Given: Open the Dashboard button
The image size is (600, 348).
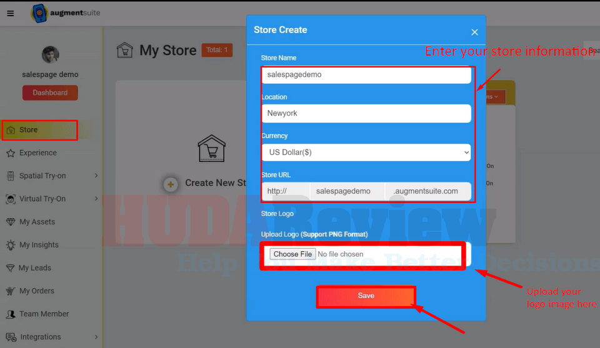Looking at the screenshot, I should 50,92.
